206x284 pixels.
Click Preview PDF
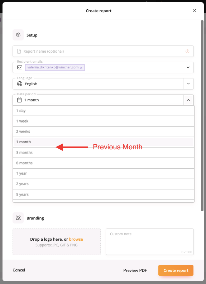[x=135, y=270]
